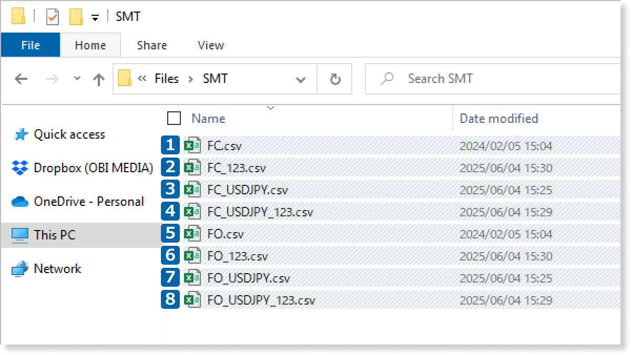Switch to the View ribbon tab
Image resolution: width=631 pixels, height=355 pixels.
[210, 46]
